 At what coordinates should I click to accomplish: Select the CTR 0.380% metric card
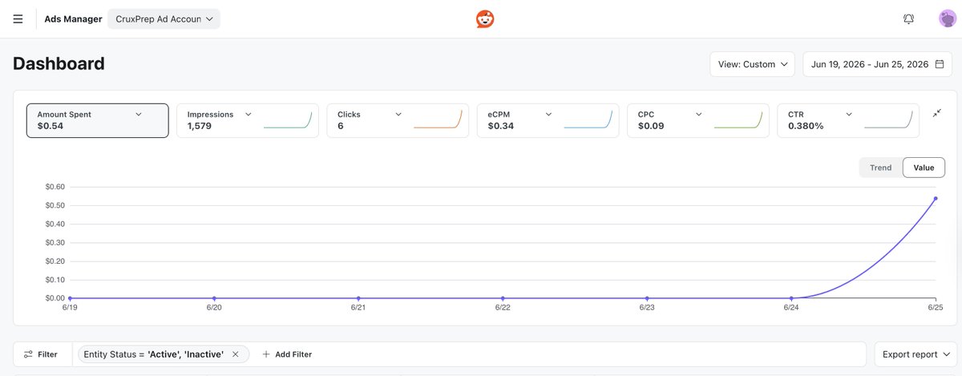point(848,120)
